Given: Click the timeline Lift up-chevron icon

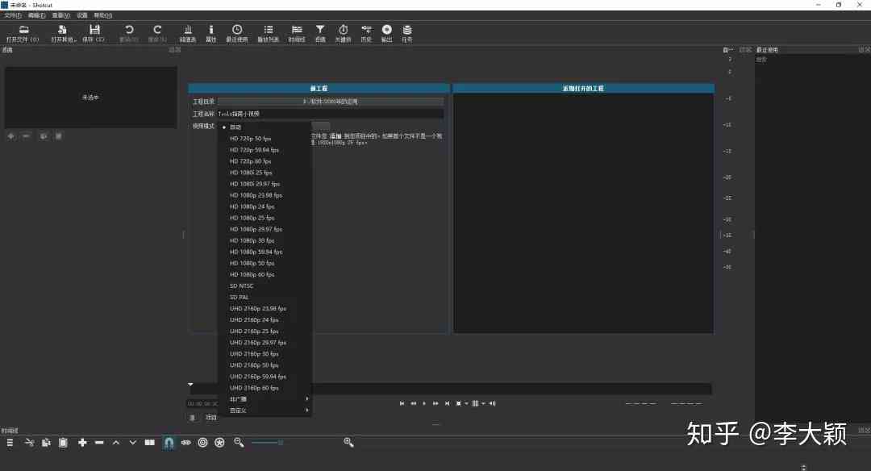Looking at the screenshot, I should tap(116, 443).
